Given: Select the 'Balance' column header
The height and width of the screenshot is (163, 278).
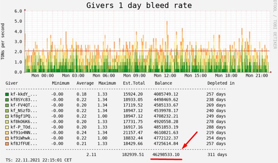Looking at the screenshot, I should (x=163, y=83).
